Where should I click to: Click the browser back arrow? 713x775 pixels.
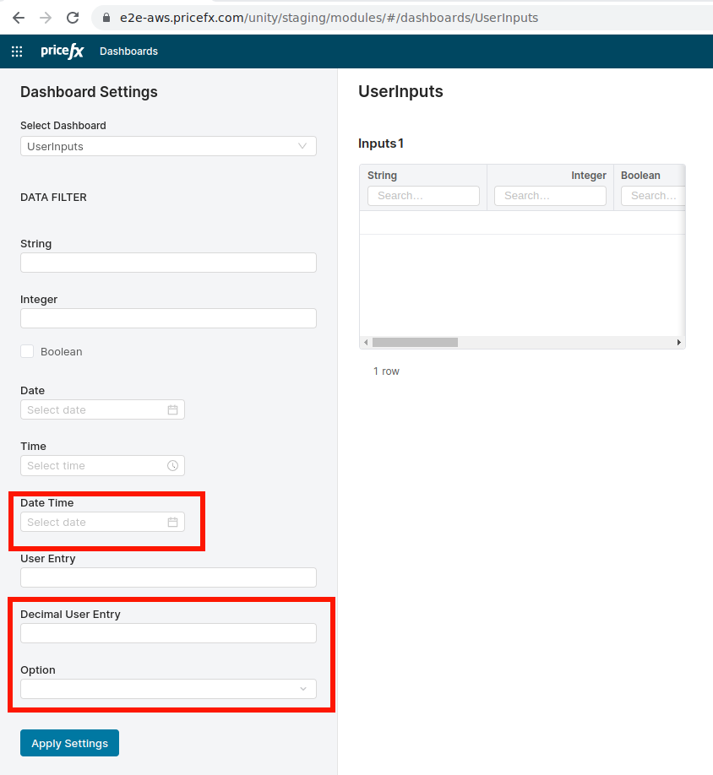click(x=18, y=16)
